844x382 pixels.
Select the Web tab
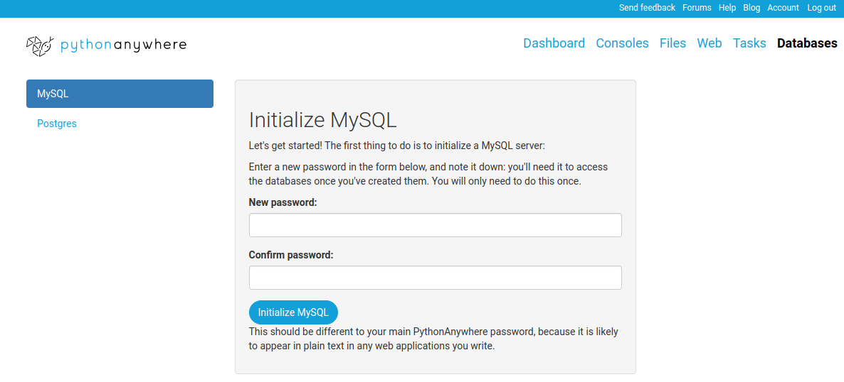710,43
